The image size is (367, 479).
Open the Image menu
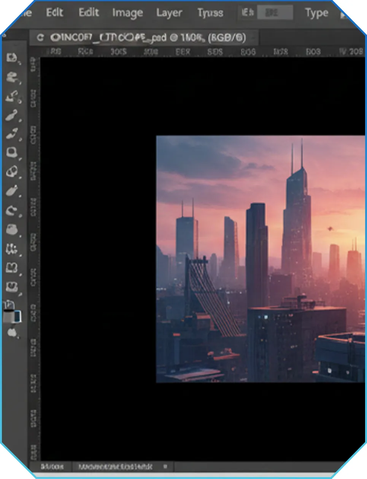coord(127,13)
